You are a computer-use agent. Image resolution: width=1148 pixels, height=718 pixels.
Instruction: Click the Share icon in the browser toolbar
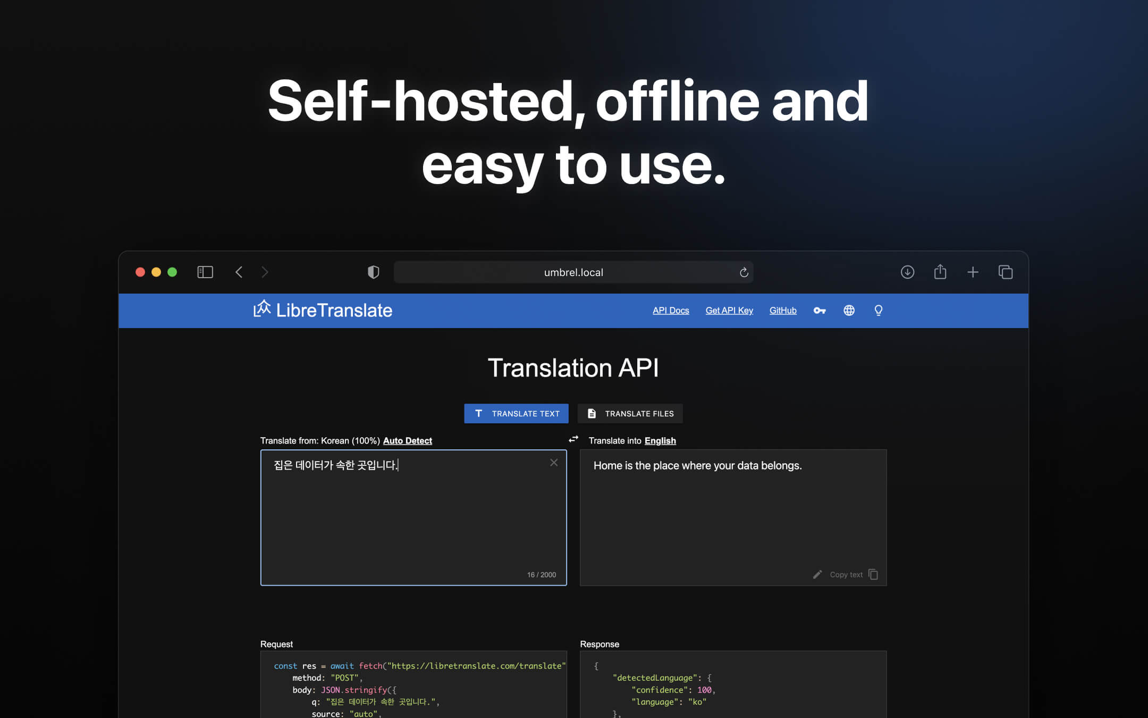[x=940, y=272]
